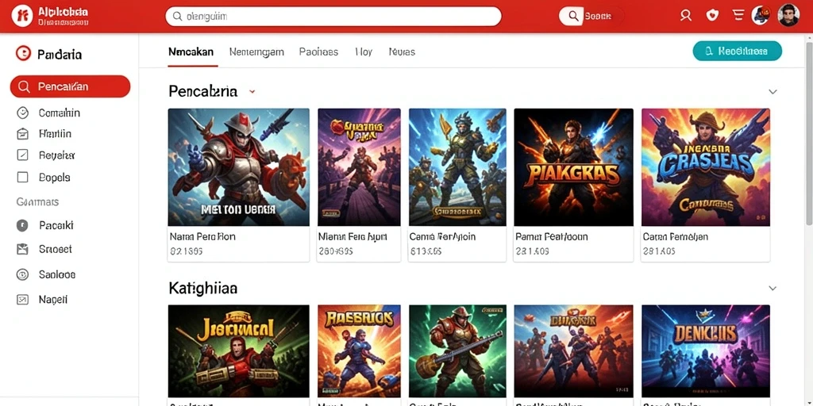Open the profile photo avatar
Screen dimensions: 813x406
(x=788, y=16)
